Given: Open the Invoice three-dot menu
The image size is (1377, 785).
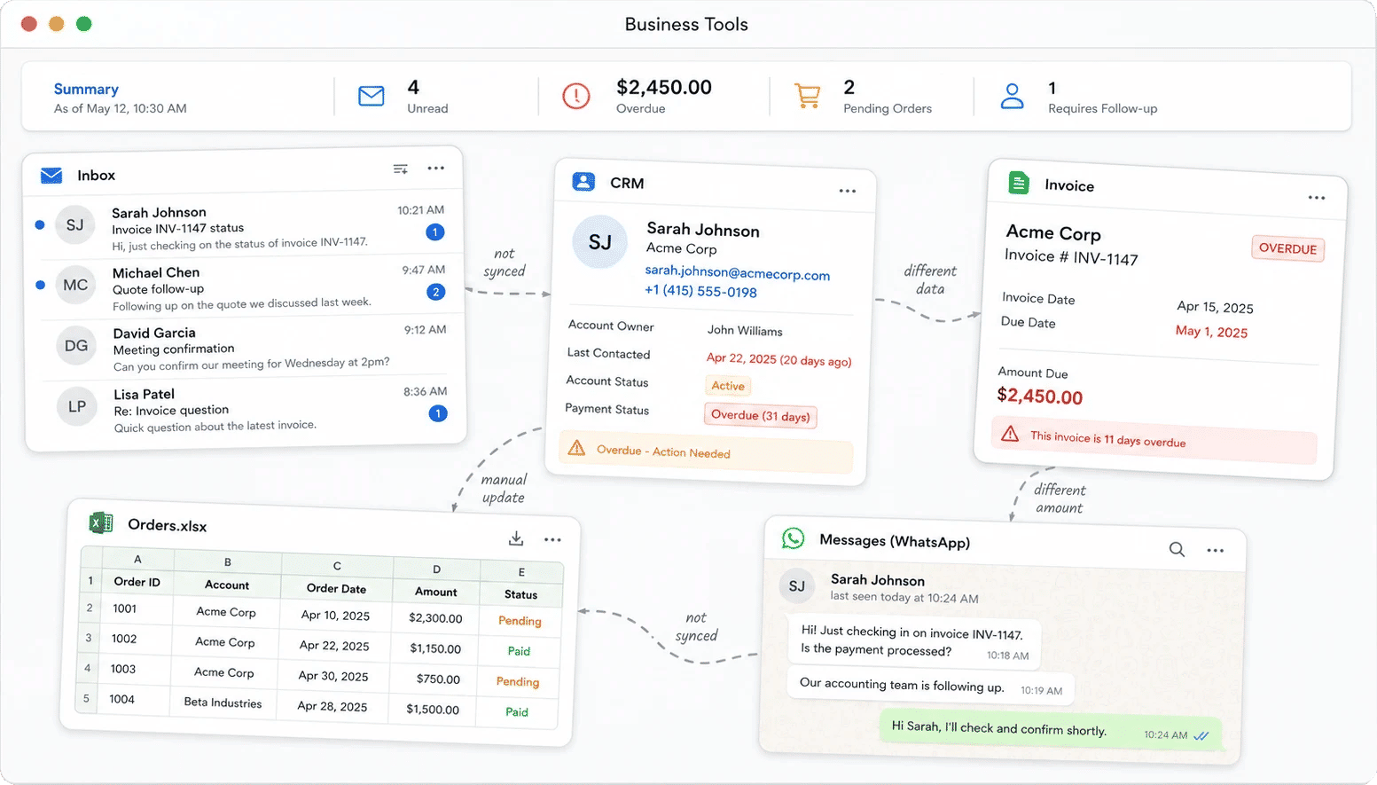Looking at the screenshot, I should tap(1317, 198).
